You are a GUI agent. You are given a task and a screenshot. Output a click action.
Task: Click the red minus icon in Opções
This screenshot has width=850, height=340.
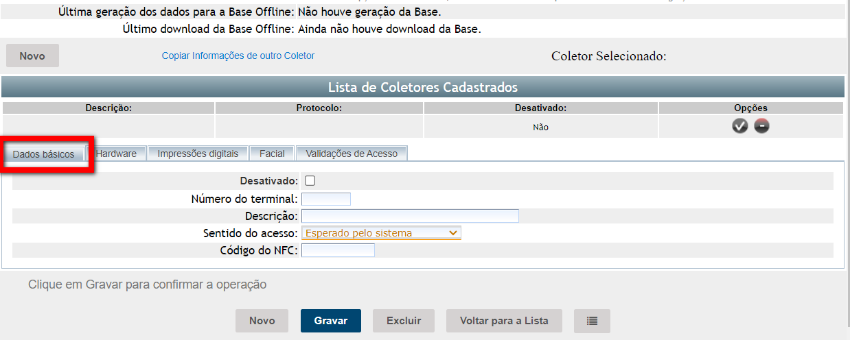[x=761, y=126]
